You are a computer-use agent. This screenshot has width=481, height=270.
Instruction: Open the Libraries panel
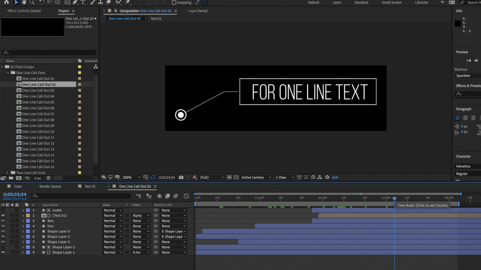point(421,2)
